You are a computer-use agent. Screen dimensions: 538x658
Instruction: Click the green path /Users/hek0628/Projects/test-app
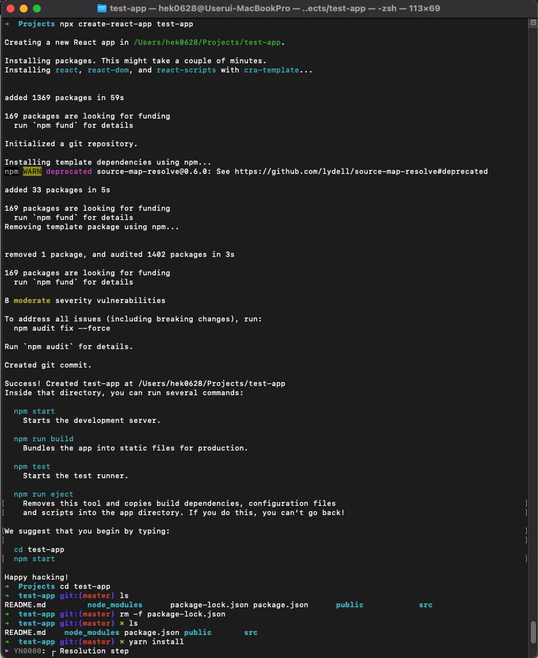[207, 42]
